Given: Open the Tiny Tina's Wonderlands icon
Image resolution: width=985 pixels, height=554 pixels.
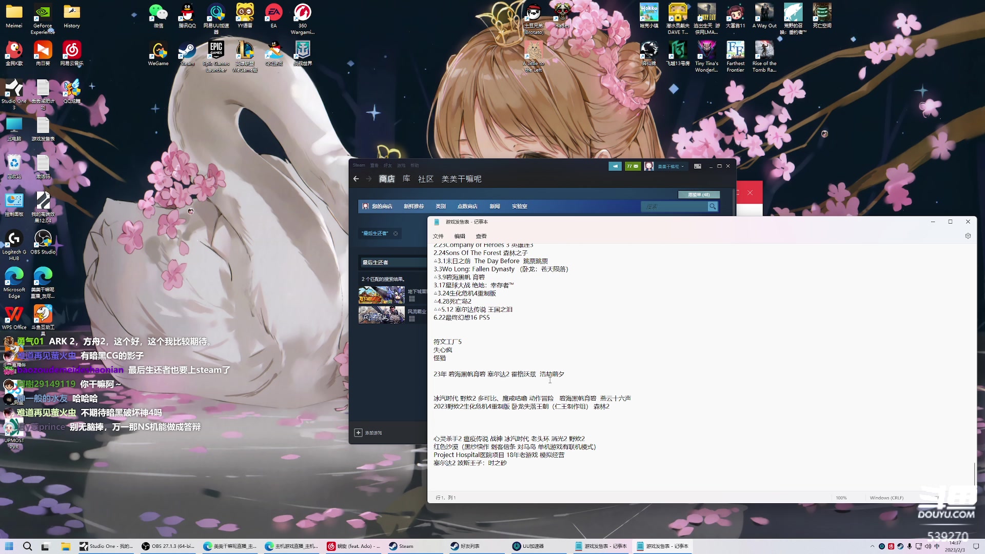Looking at the screenshot, I should (706, 56).
